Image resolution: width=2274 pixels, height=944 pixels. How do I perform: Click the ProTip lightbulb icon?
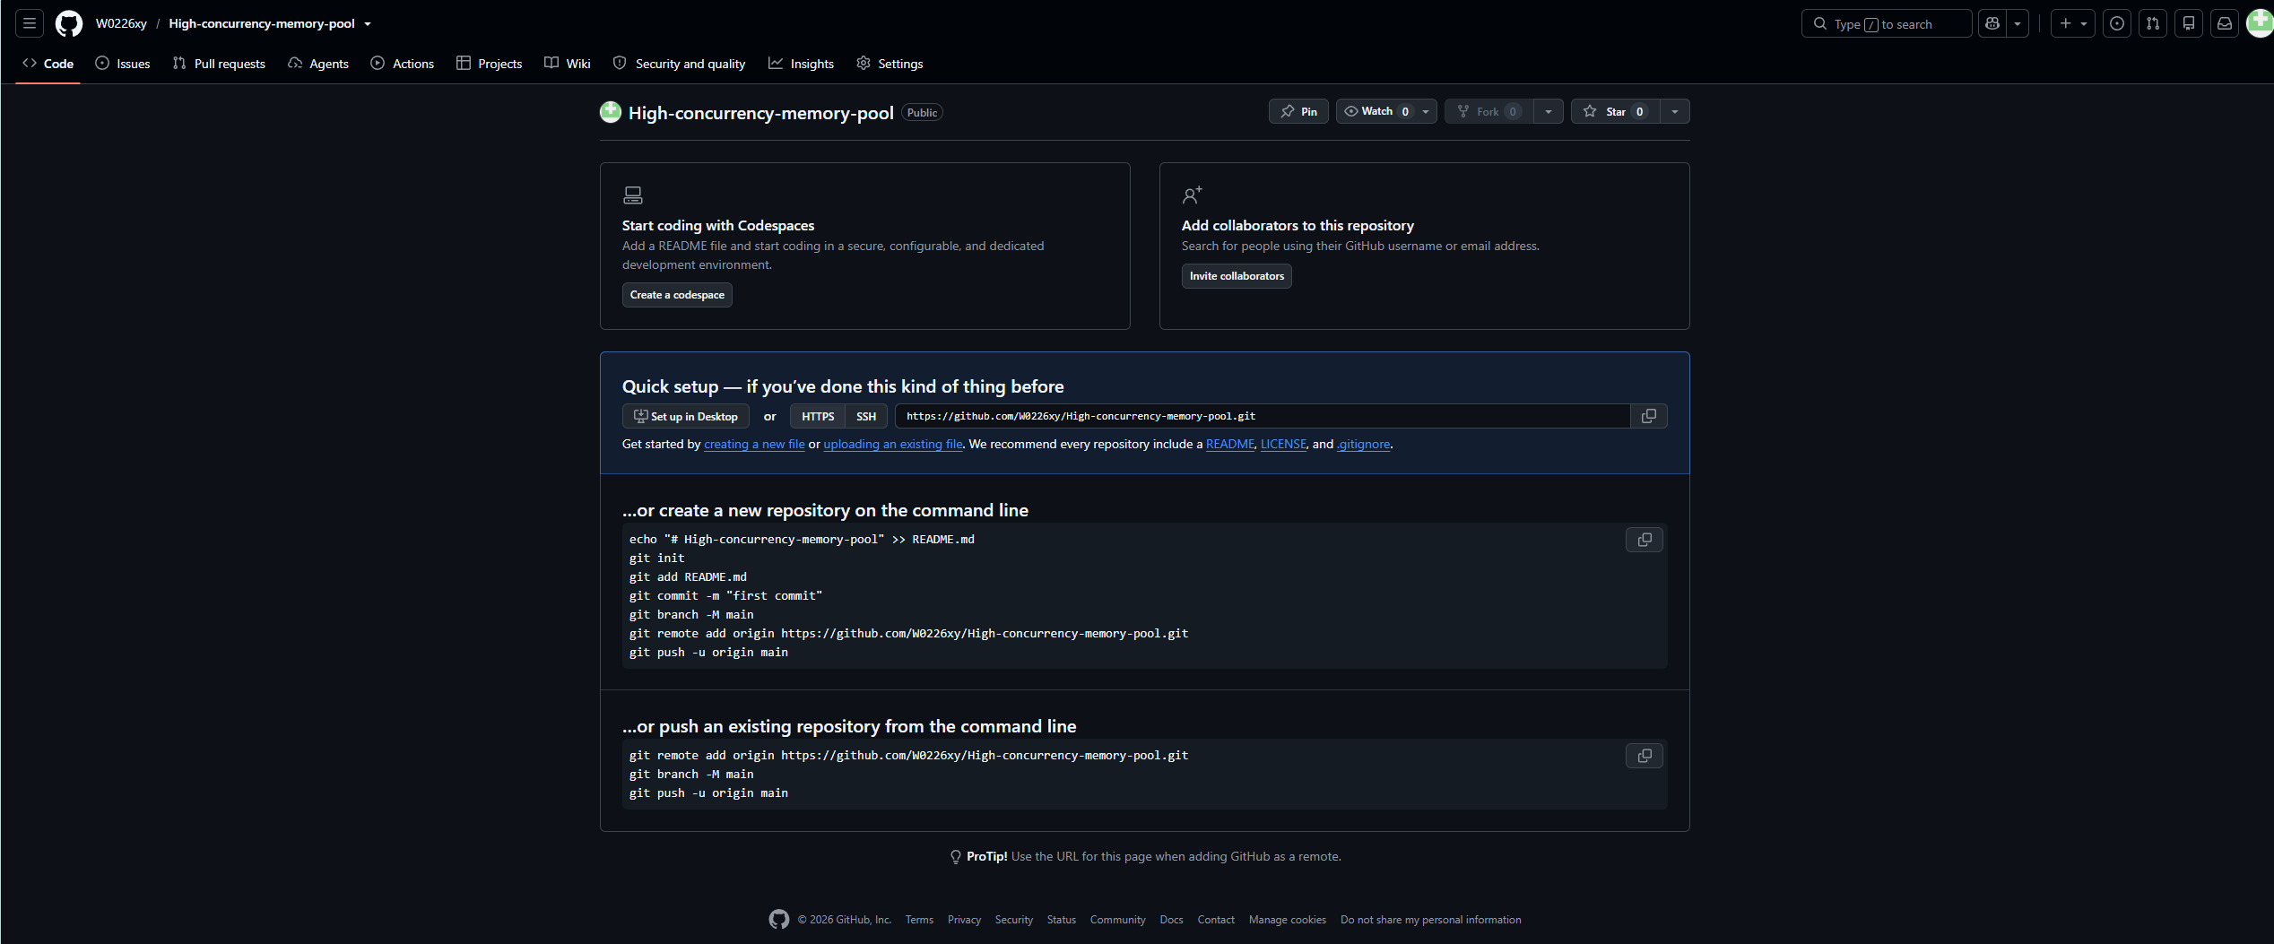956,857
